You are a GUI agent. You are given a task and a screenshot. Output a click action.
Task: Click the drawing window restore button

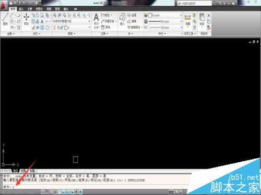[254, 42]
